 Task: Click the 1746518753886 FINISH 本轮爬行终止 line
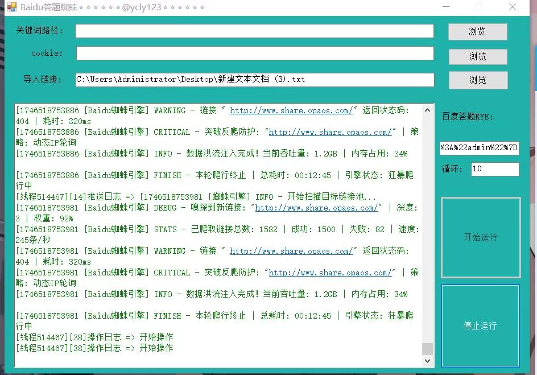click(214, 180)
